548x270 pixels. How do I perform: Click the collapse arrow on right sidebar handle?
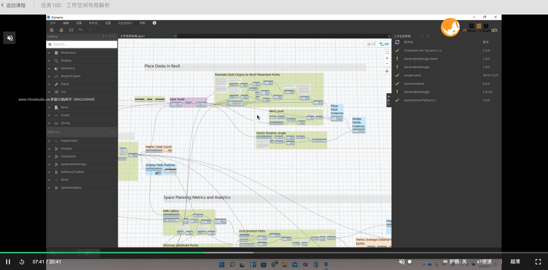389,97
